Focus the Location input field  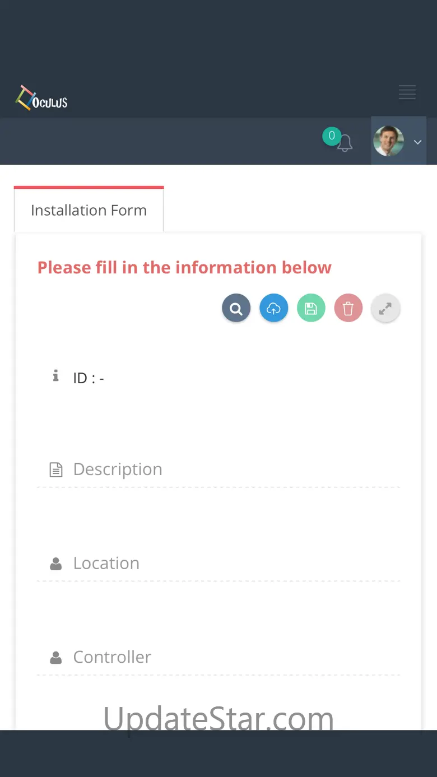218,564
